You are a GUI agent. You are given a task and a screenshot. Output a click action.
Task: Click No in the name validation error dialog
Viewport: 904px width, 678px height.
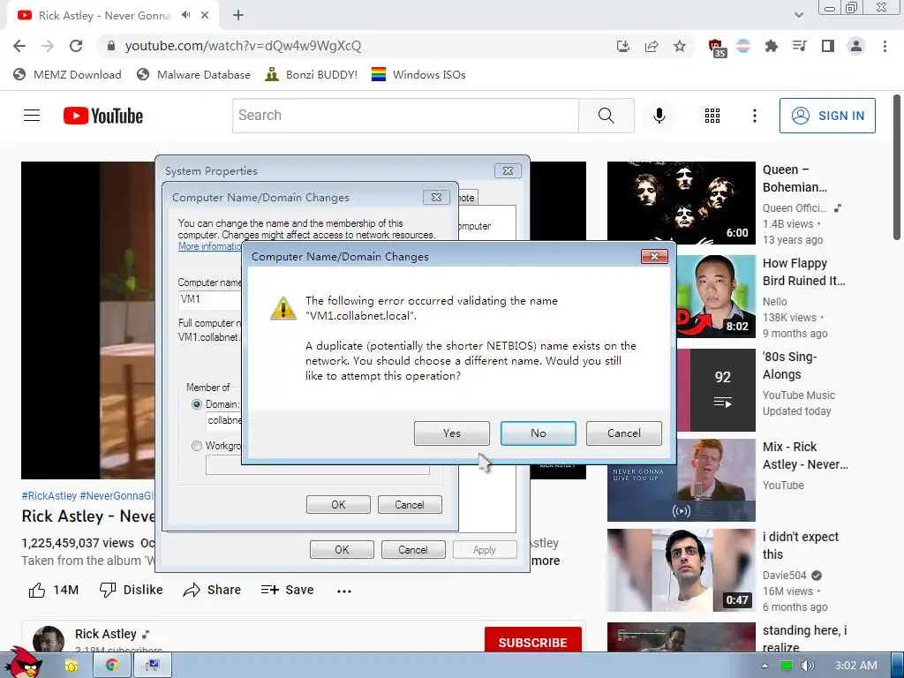538,433
